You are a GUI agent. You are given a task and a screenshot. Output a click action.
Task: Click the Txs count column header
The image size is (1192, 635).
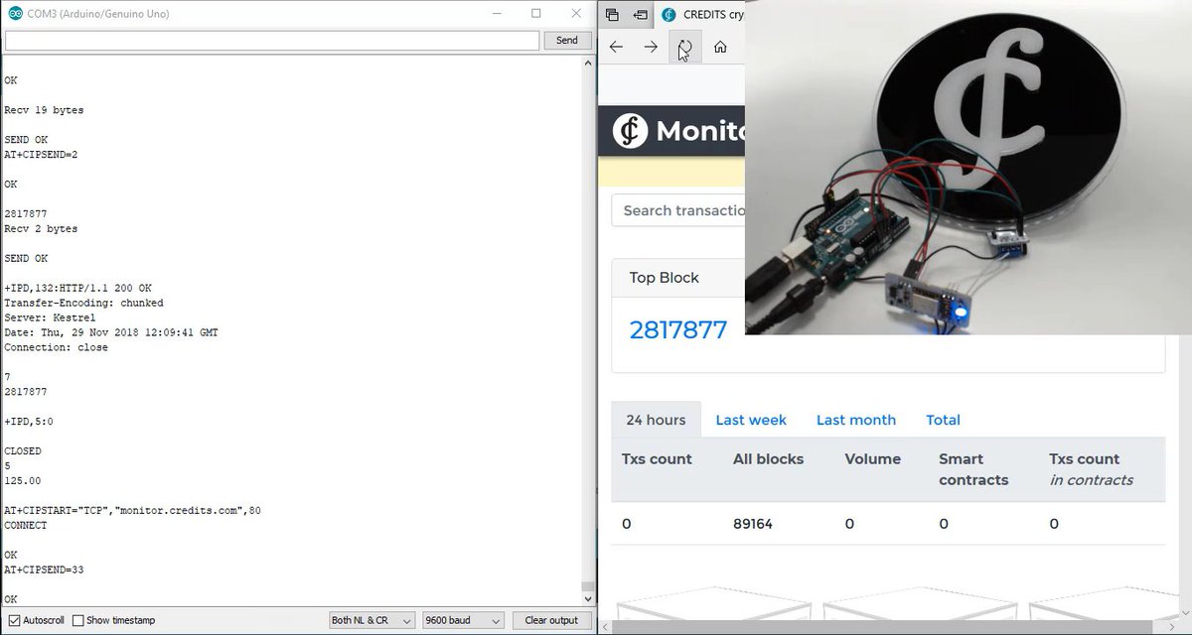(657, 459)
